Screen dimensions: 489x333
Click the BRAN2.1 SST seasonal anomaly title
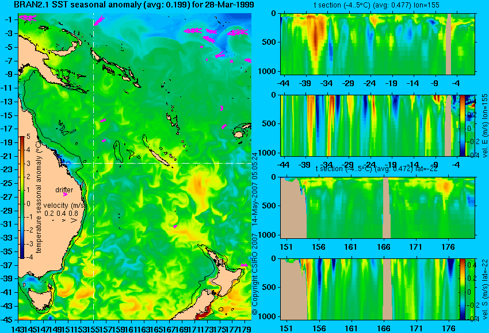(x=134, y=5)
